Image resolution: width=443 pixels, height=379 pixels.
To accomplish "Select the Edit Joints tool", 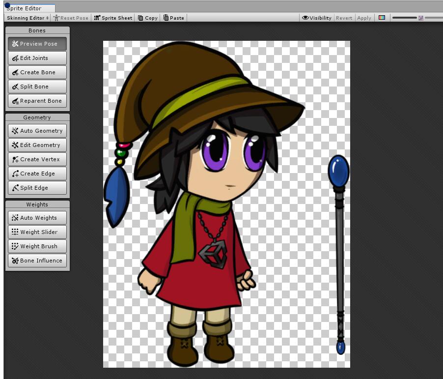I will click(x=37, y=58).
